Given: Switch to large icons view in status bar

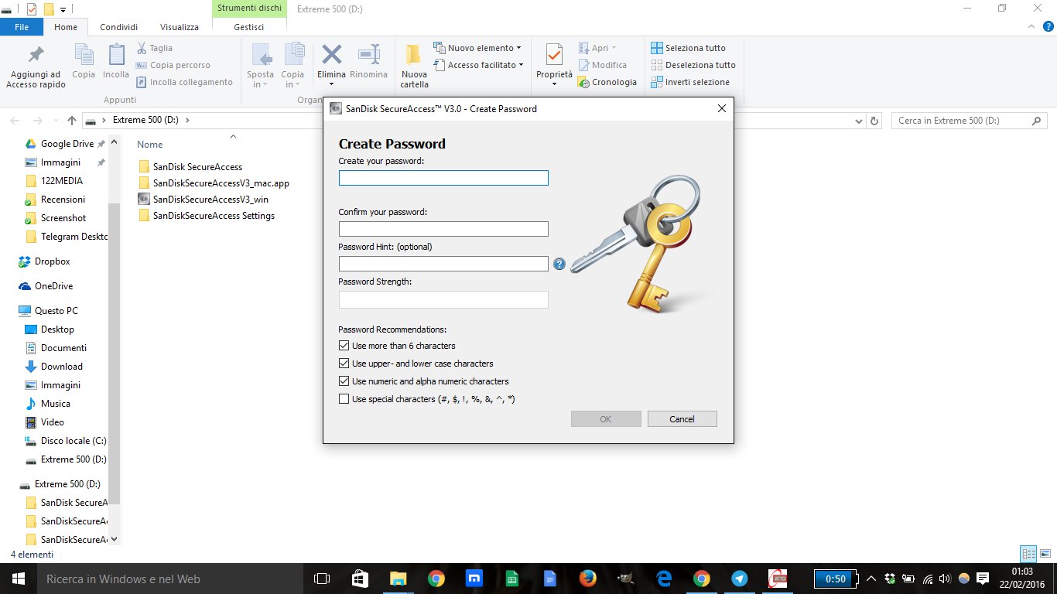Looking at the screenshot, I should pyautogui.click(x=1045, y=554).
